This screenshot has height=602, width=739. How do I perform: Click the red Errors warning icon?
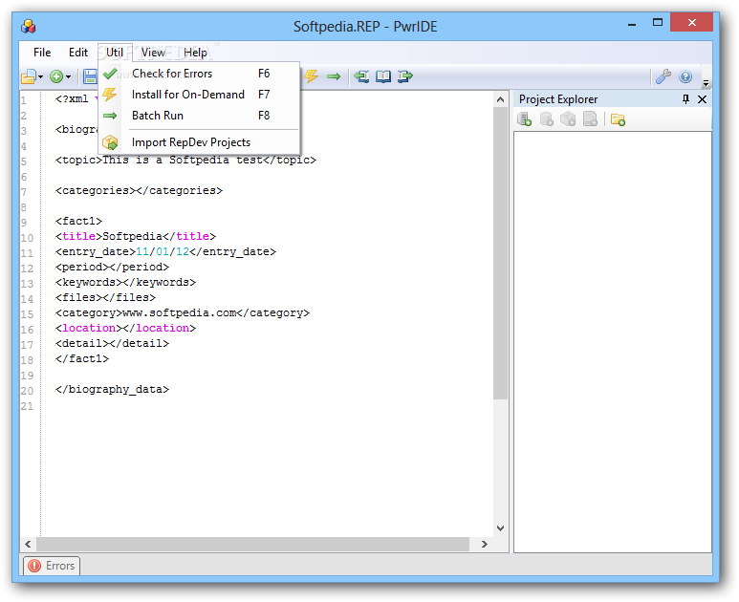click(34, 566)
